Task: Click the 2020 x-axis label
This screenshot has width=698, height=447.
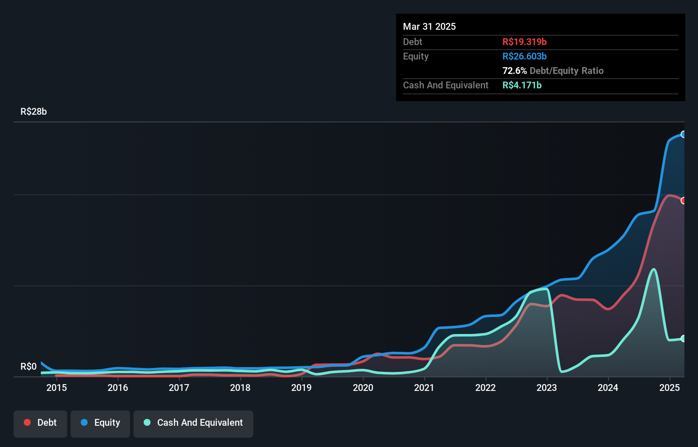Action: [363, 388]
